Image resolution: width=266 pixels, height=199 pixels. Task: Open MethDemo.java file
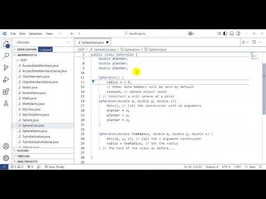[x=33, y=104]
